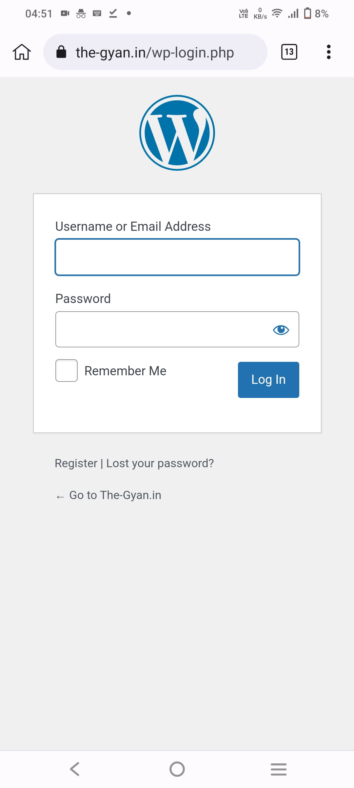Check the Remember Me checkbox
This screenshot has width=354, height=788.
tap(67, 371)
